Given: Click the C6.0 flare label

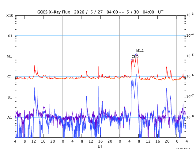Looking at the screenshot, I should coord(135,57).
